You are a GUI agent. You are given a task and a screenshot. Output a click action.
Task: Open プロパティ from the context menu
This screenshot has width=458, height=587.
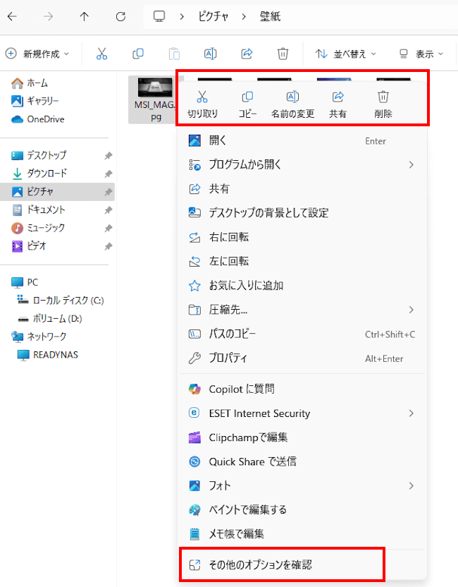click(302, 358)
